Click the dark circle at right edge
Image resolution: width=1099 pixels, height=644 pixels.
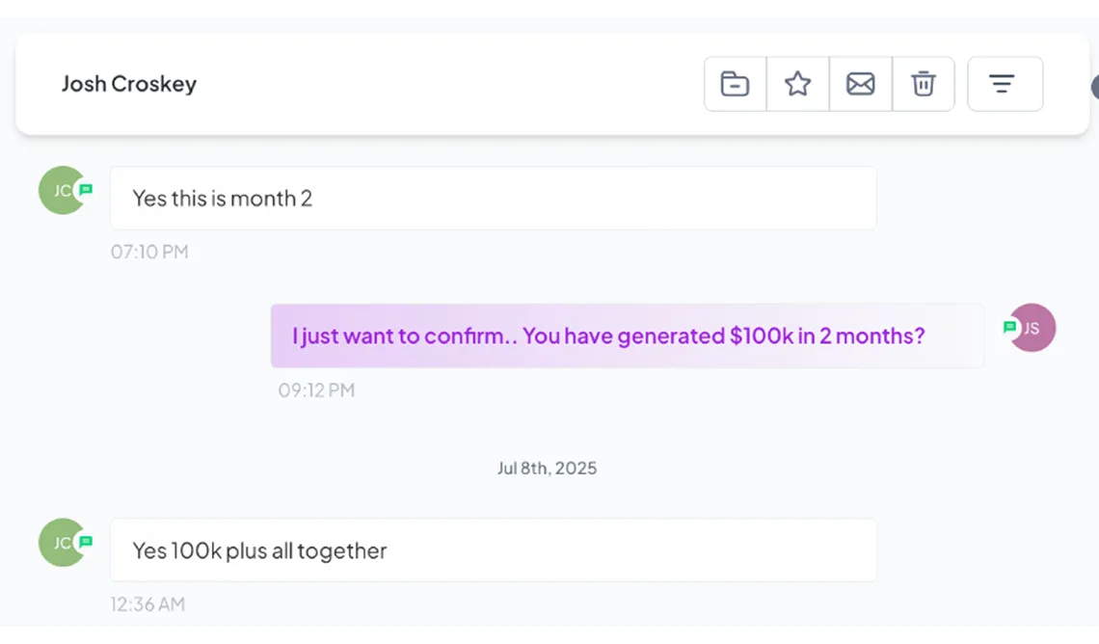pos(1095,88)
